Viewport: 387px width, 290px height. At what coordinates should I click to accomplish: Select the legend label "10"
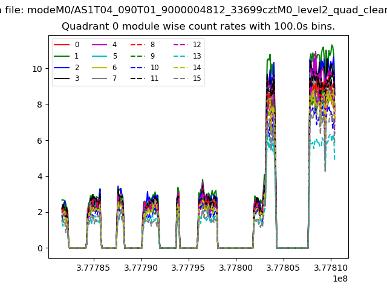154,68
